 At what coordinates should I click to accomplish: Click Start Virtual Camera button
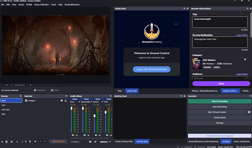click(217, 112)
